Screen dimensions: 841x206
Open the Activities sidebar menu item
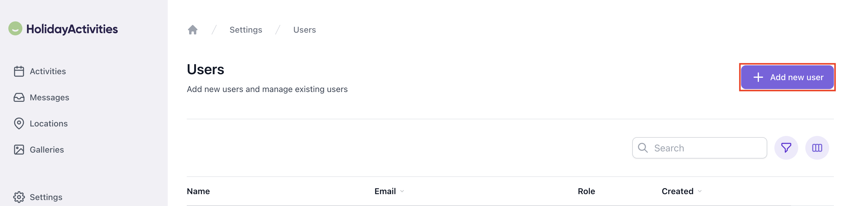48,71
